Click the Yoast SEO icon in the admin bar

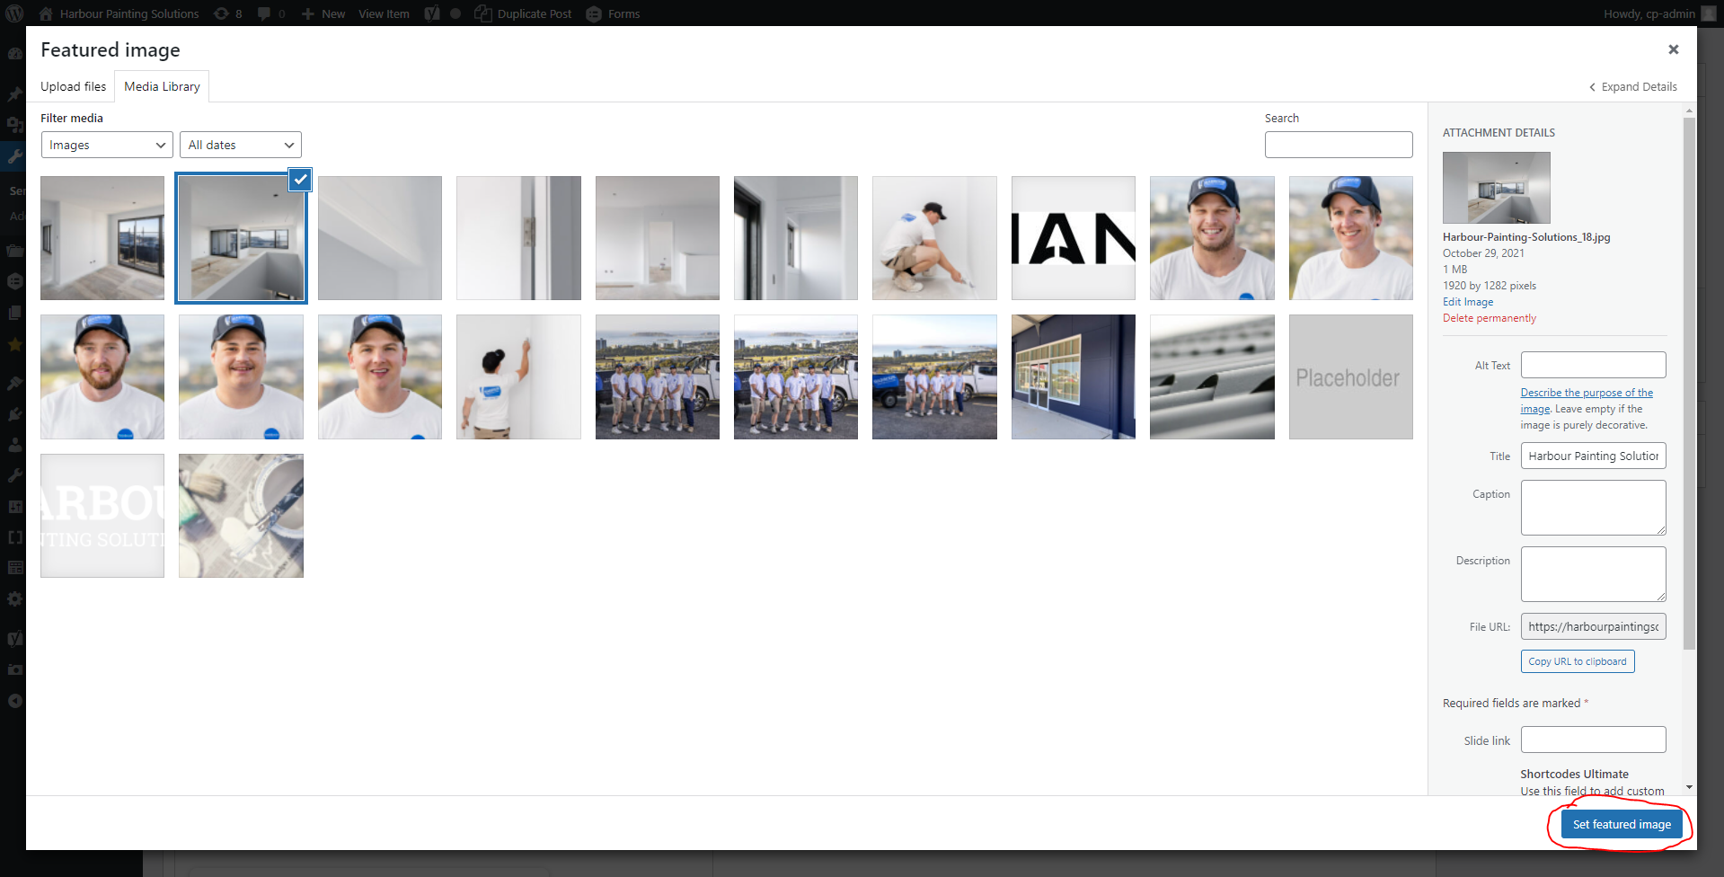pyautogui.click(x=432, y=13)
